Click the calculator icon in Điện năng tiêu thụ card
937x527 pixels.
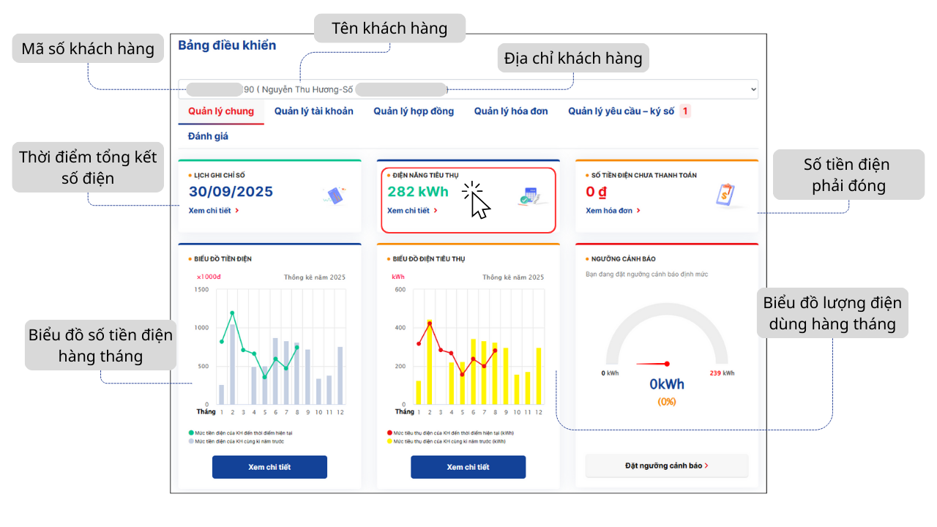point(532,195)
